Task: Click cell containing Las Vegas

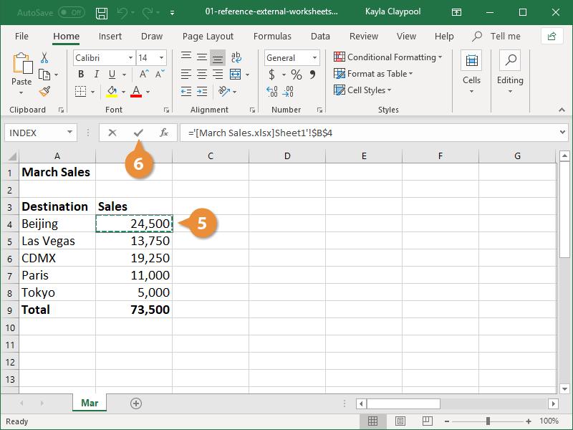Action: 57,241
